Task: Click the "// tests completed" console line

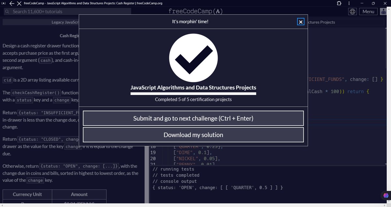Action: coord(176,175)
